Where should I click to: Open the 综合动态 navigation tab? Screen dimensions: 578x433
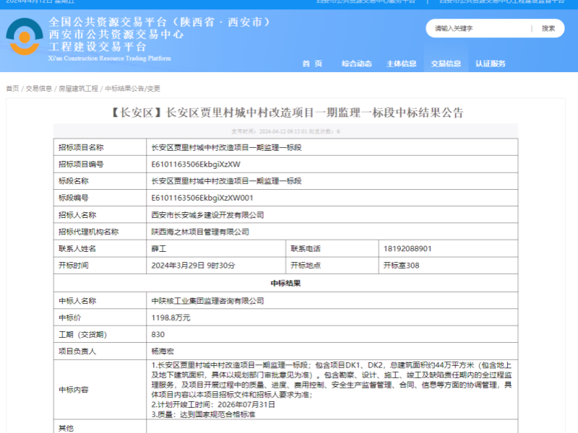[356, 64]
